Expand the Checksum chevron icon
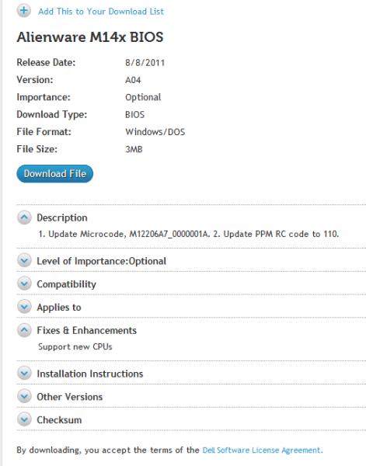Screen dimensions: 366x466 (x=24, y=419)
